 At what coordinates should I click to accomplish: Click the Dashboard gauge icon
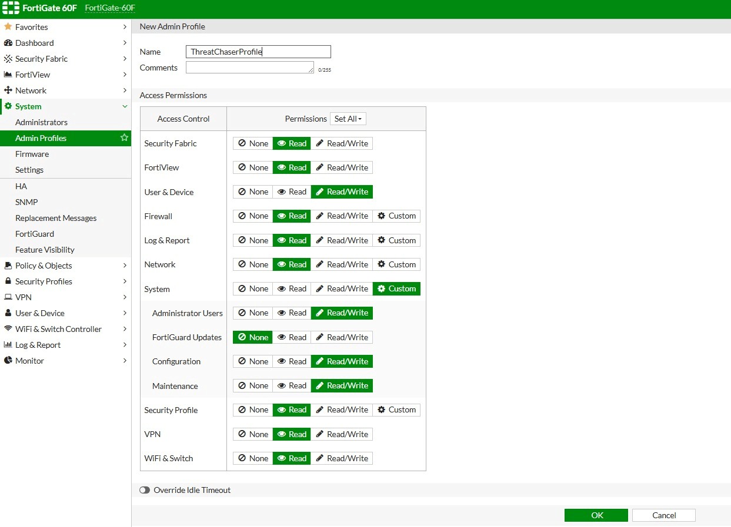point(8,43)
